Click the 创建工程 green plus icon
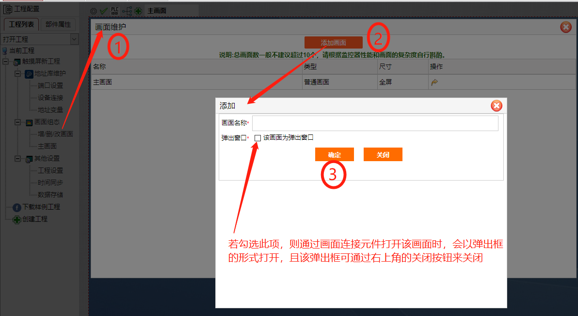The height and width of the screenshot is (316, 578). point(17,219)
